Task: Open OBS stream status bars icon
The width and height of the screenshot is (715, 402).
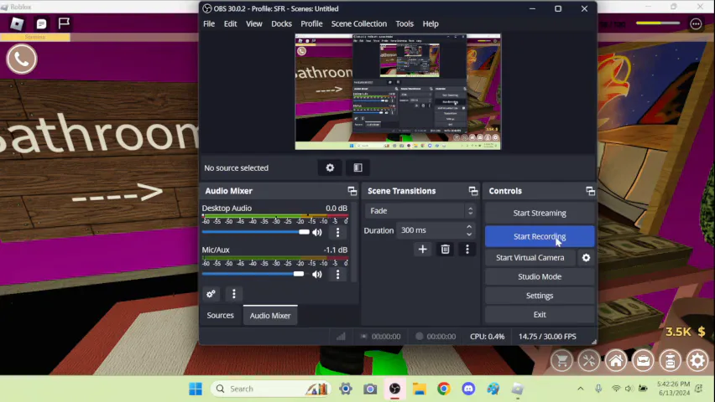Action: (x=341, y=337)
